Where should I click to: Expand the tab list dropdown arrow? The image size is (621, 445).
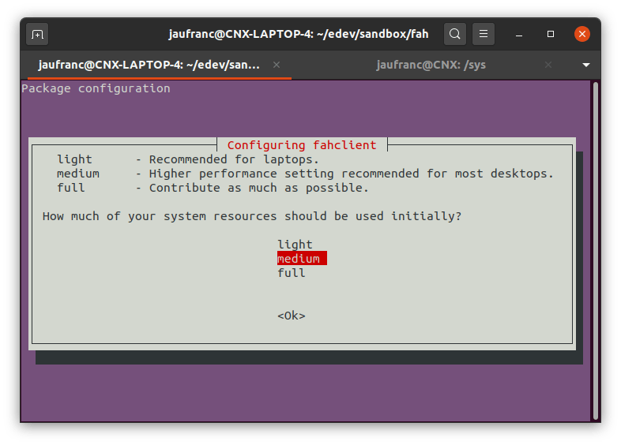pyautogui.click(x=586, y=65)
